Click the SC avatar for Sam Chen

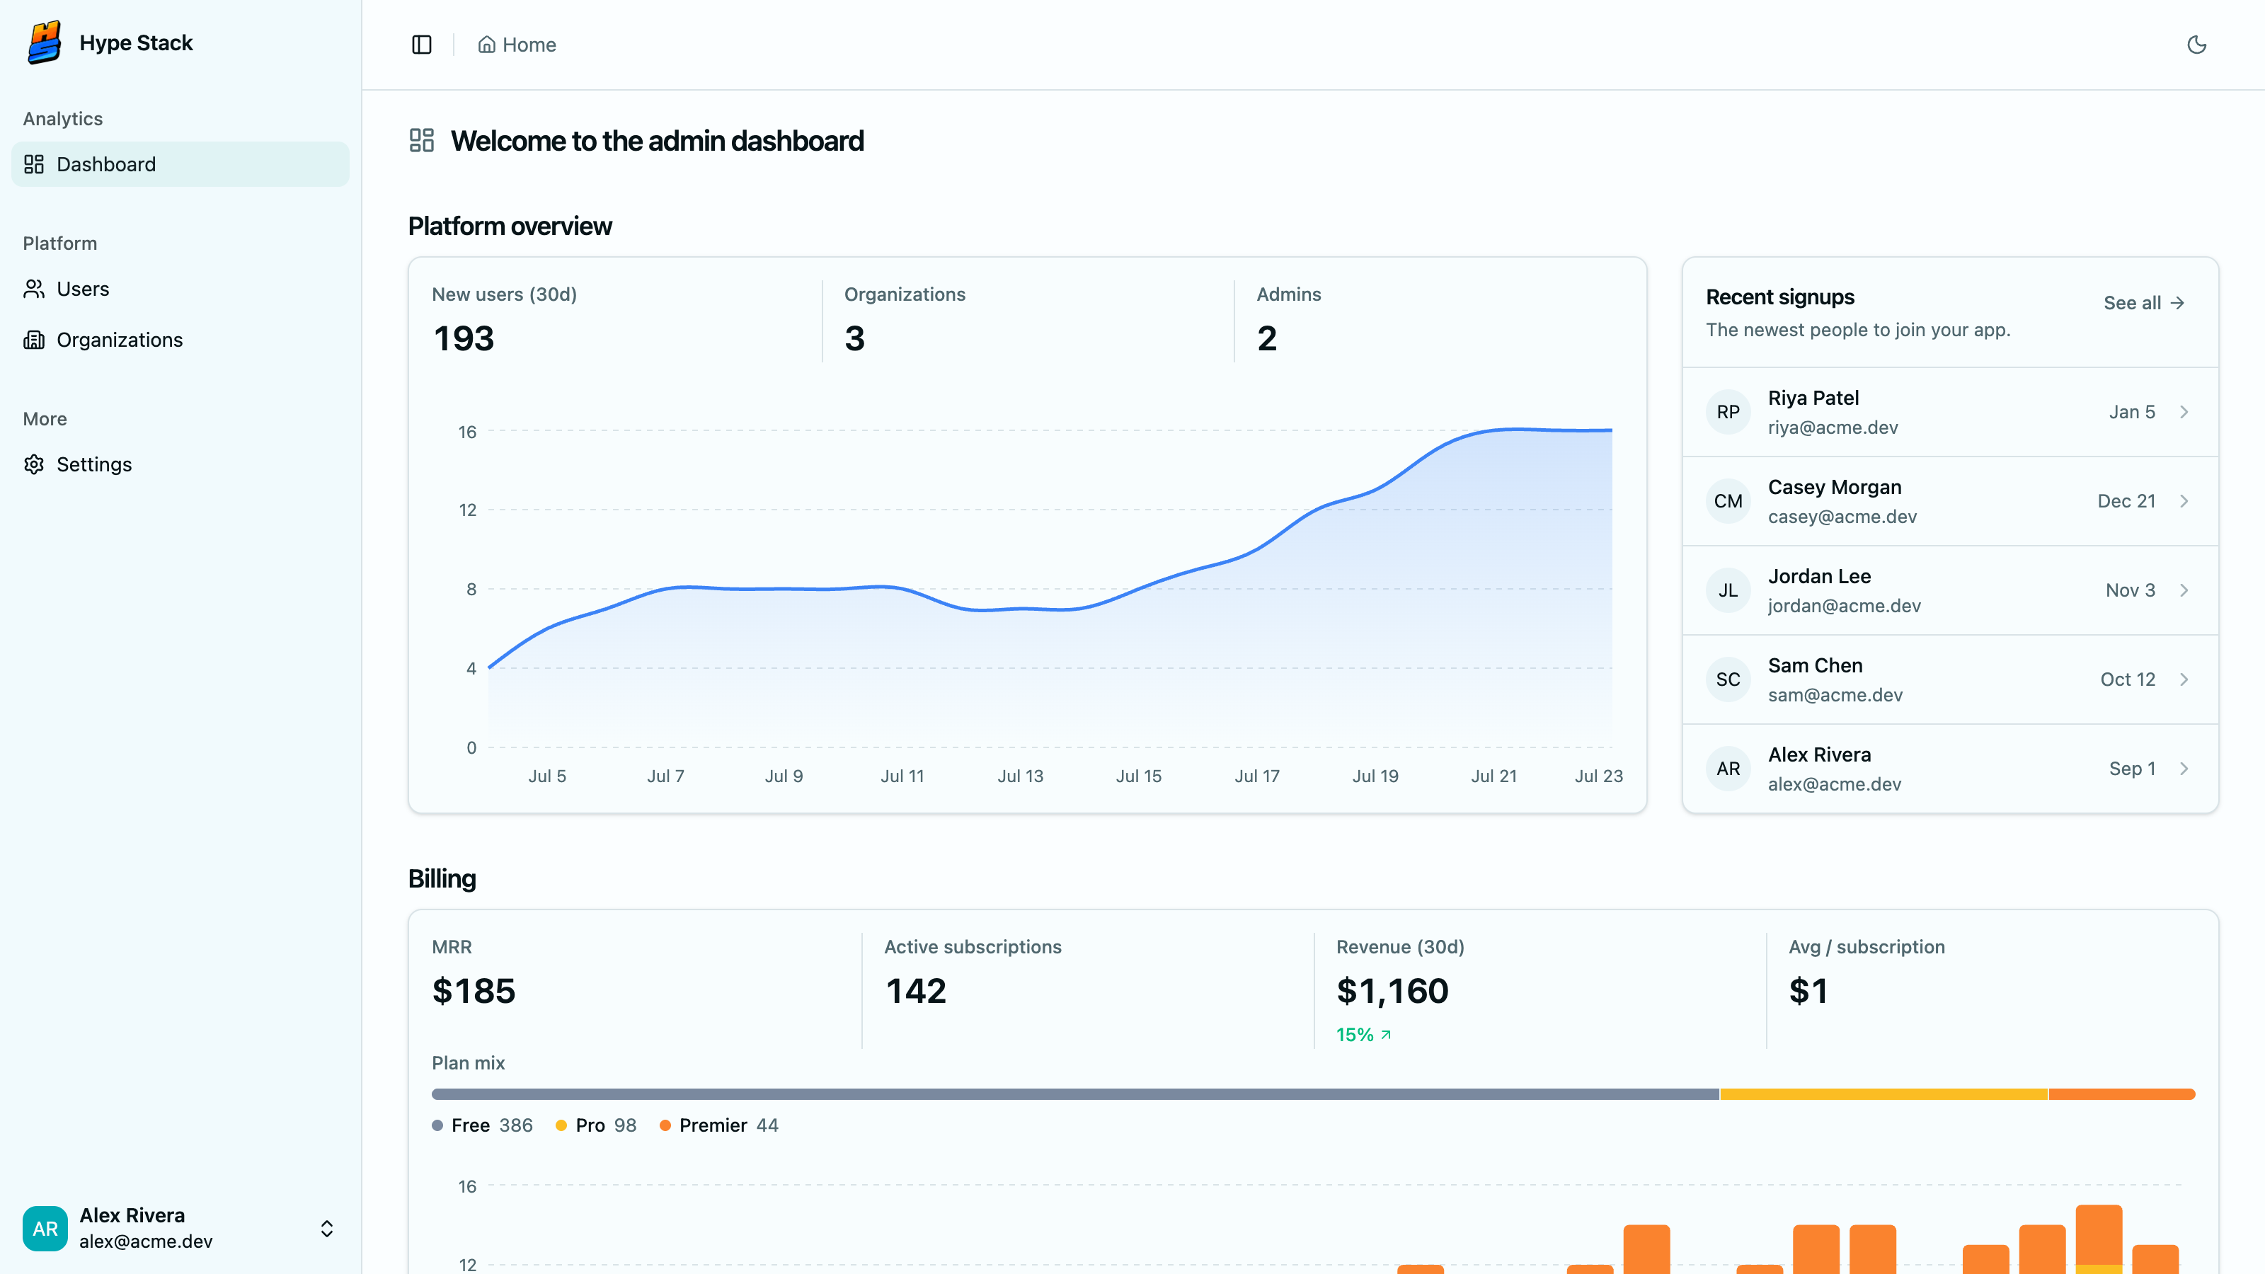[1728, 679]
